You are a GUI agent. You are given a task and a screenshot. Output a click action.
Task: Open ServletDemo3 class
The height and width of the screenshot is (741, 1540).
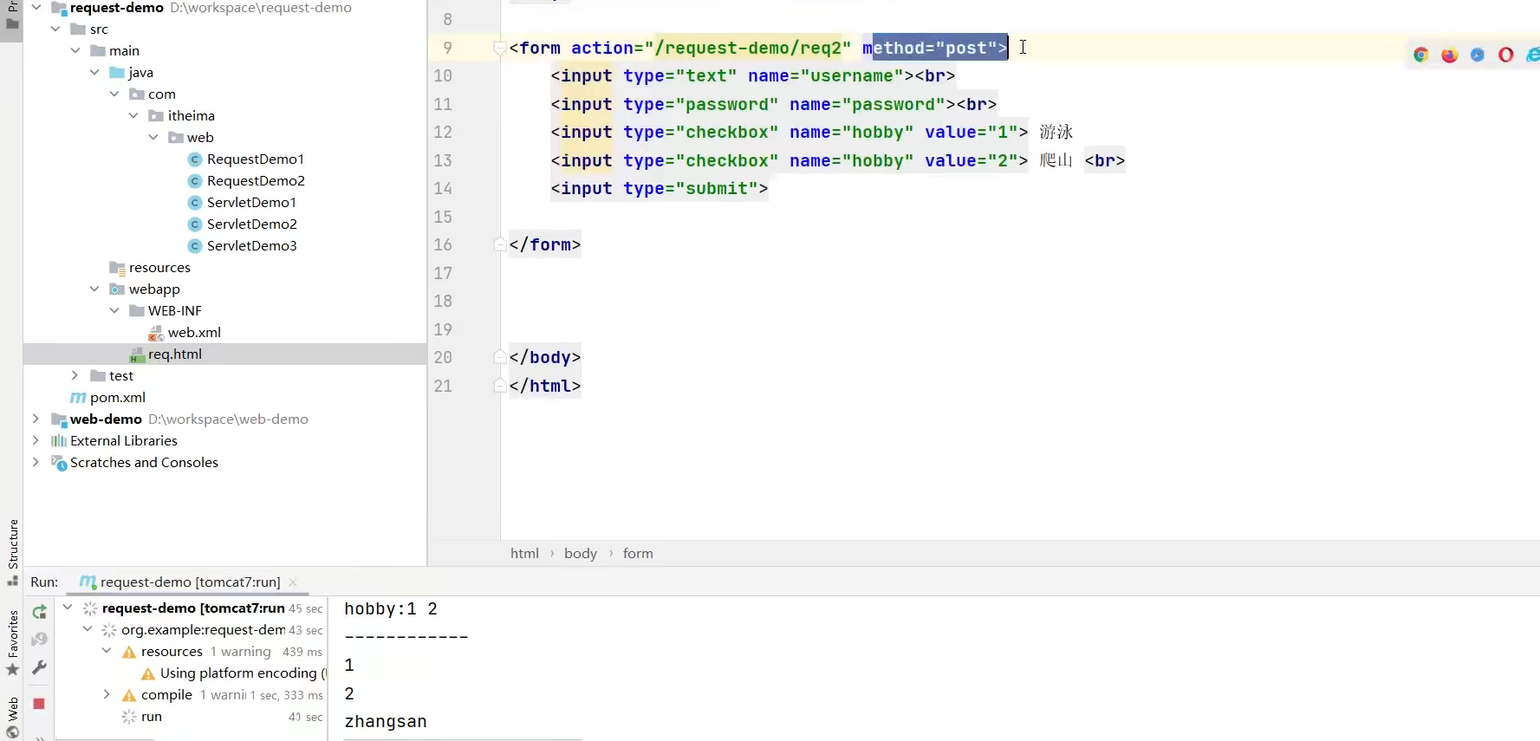[x=251, y=245]
